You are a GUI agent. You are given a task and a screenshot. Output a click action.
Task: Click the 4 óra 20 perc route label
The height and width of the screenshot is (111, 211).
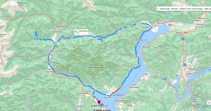click(x=83, y=31)
